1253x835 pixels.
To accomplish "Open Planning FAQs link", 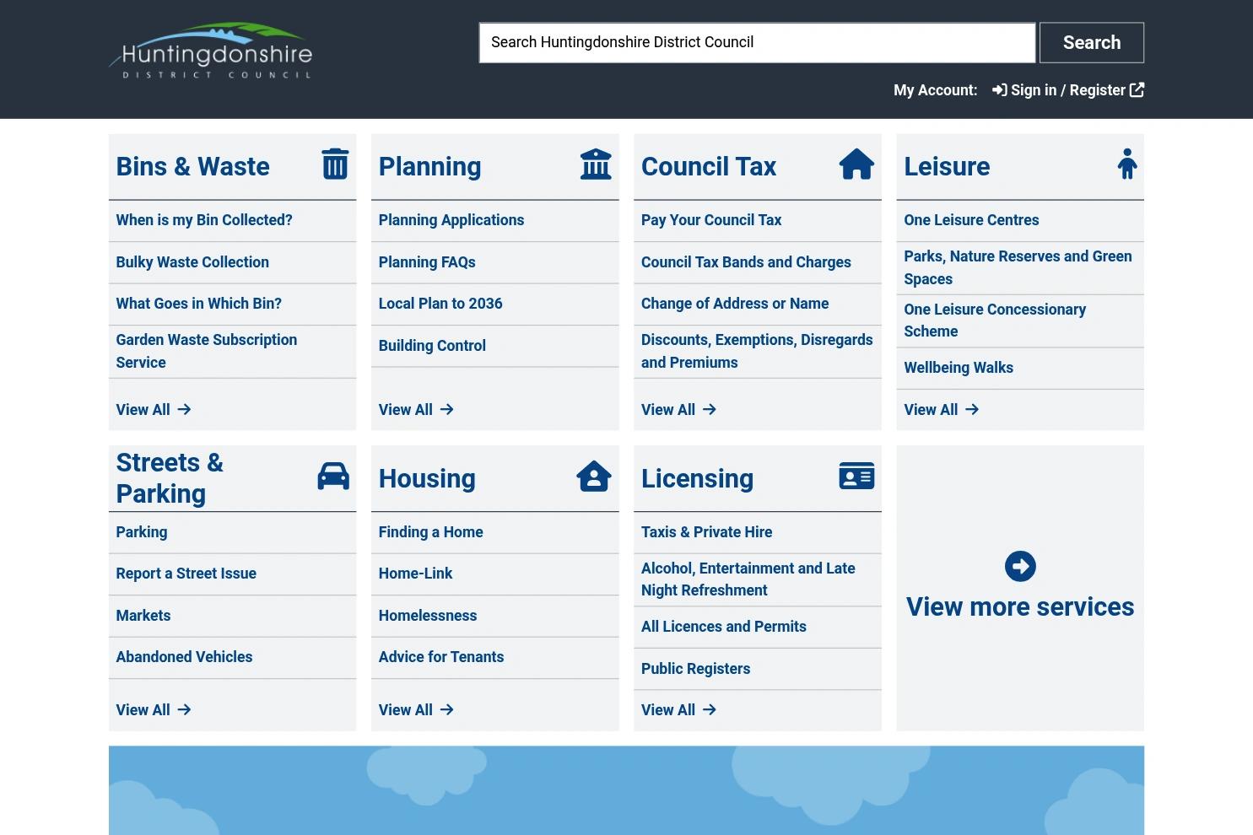I will (x=427, y=262).
